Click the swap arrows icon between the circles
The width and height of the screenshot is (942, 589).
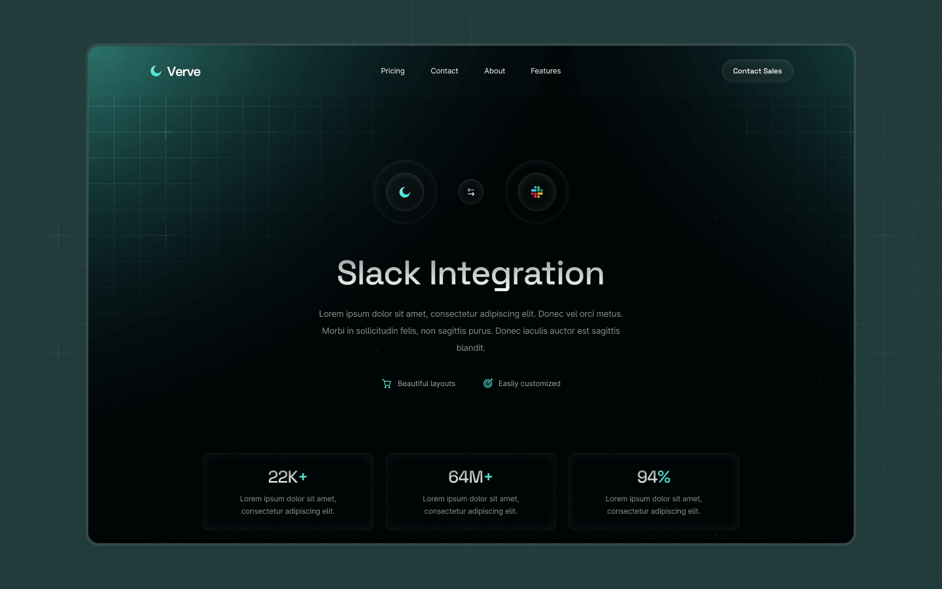tap(471, 192)
